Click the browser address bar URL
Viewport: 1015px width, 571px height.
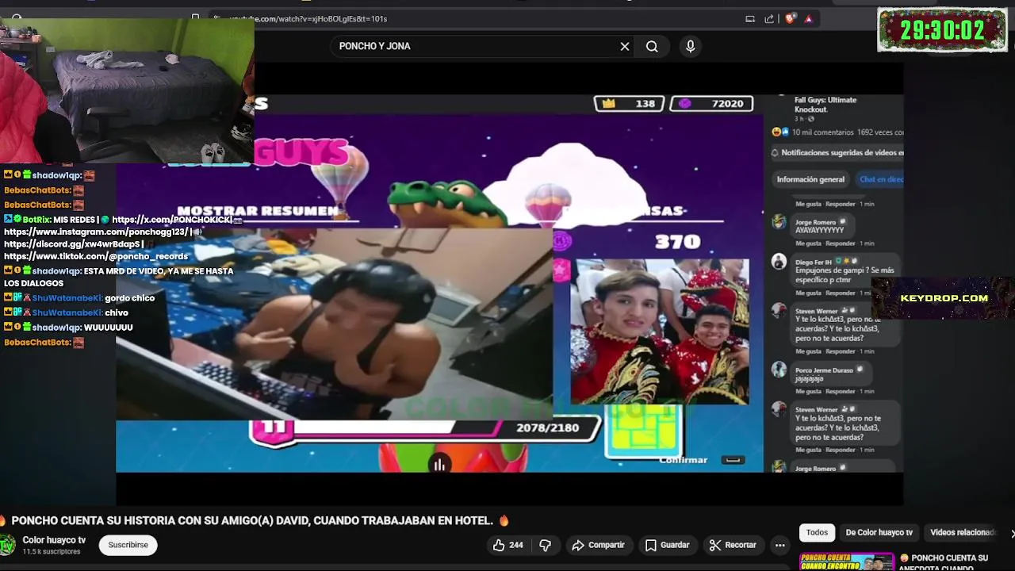[308, 18]
